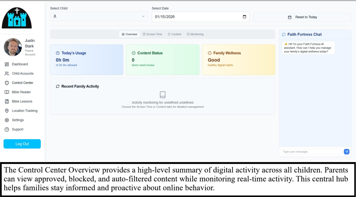Click the Location Tracking pin icon
The height and width of the screenshot is (197, 356).
(x=7, y=111)
